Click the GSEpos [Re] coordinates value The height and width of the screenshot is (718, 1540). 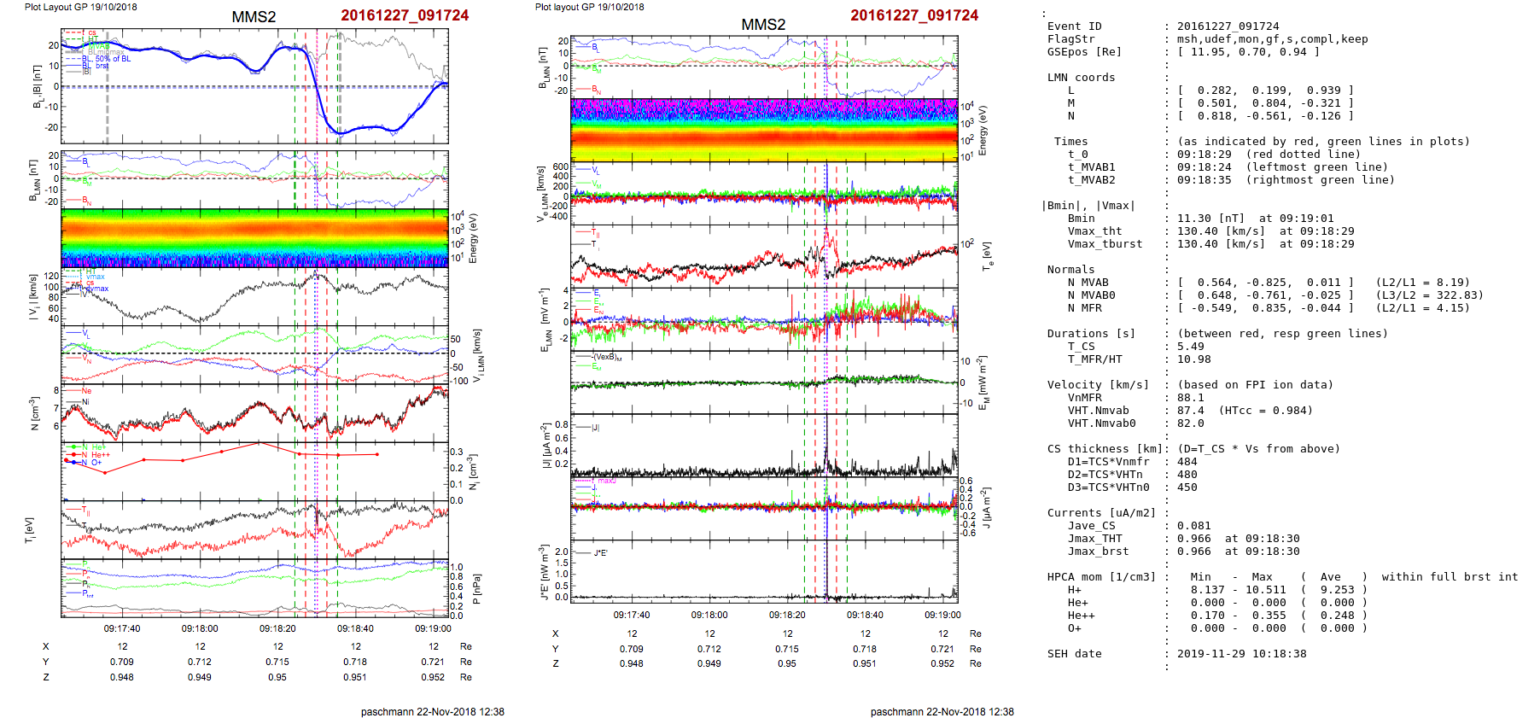point(1248,52)
